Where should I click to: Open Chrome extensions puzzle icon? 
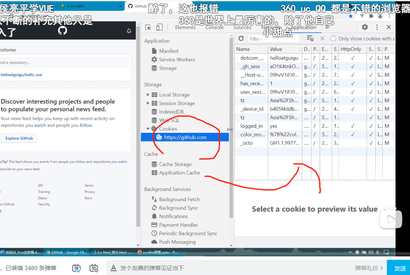click(371, 16)
